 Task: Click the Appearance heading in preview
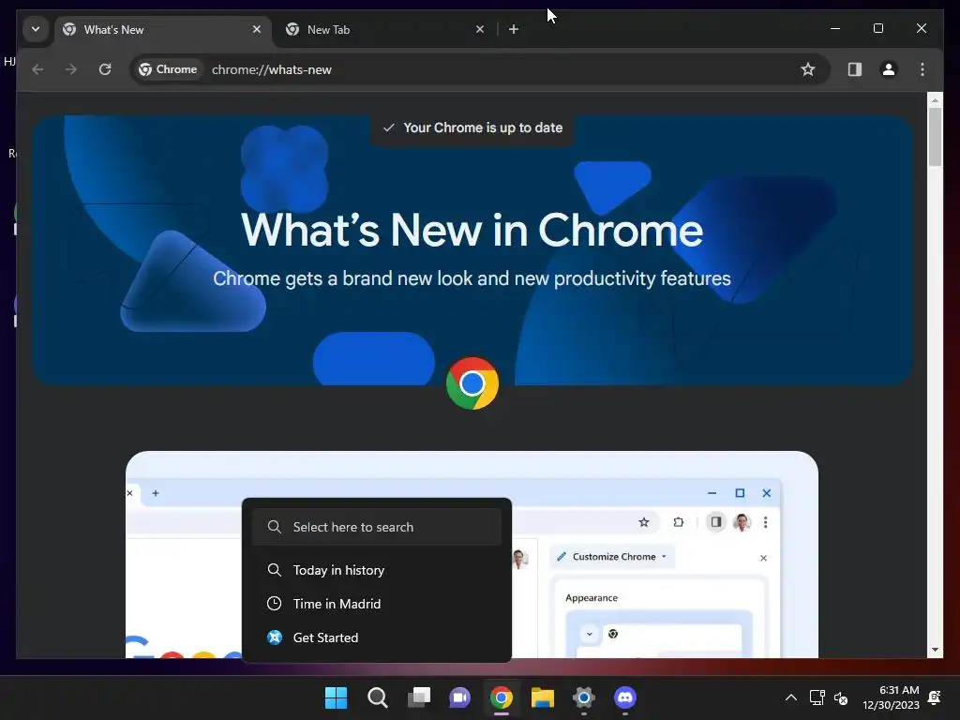pos(592,597)
